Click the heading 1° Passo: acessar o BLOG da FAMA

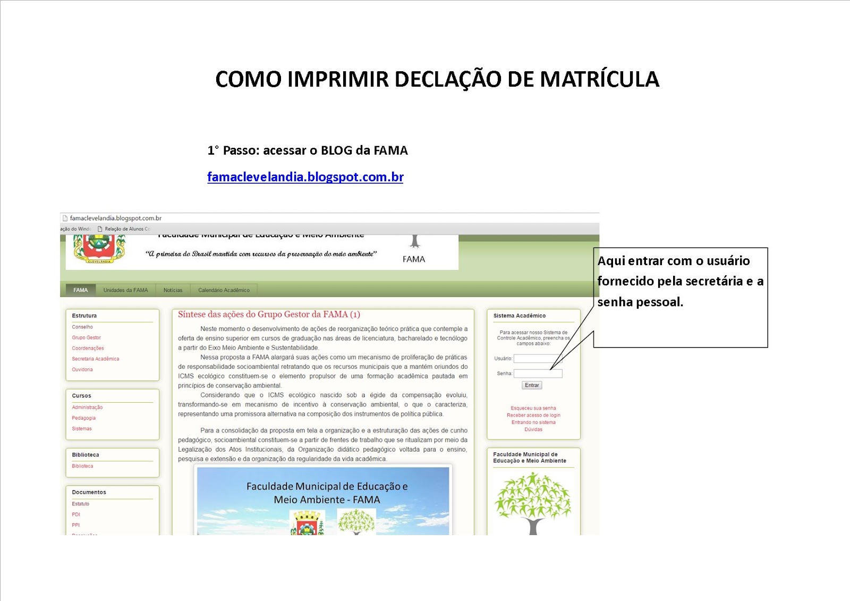308,150
